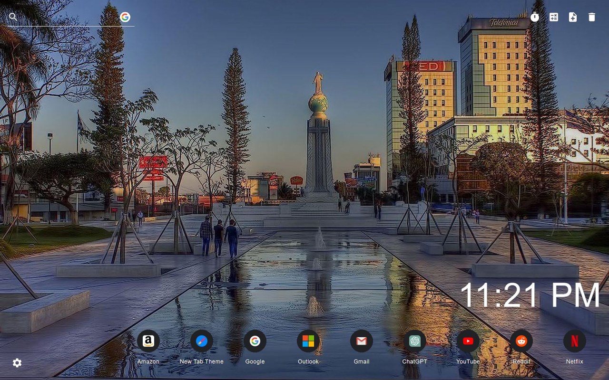
Task: Click the "Amazon" text label
Action: [x=148, y=361]
